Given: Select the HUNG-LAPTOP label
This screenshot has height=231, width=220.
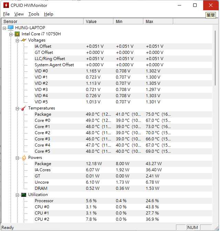Looking at the screenshot, I should (30, 28).
